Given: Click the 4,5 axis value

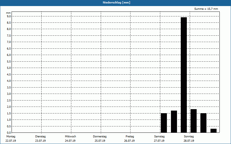Looking at the screenshot, I should coord(9,74).
